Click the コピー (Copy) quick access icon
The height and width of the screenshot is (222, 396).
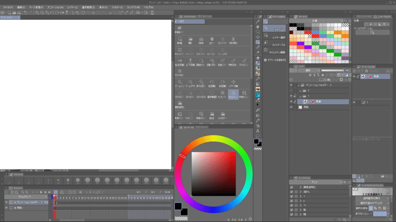pos(212,40)
